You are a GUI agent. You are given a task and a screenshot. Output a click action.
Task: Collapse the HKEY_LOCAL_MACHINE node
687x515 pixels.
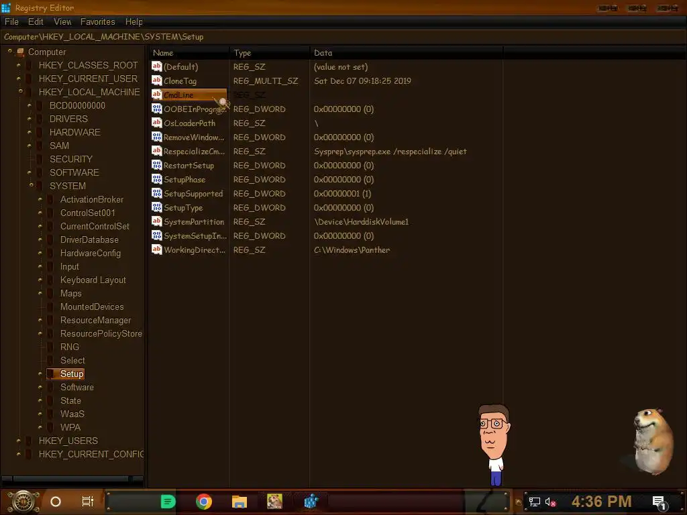20,91
